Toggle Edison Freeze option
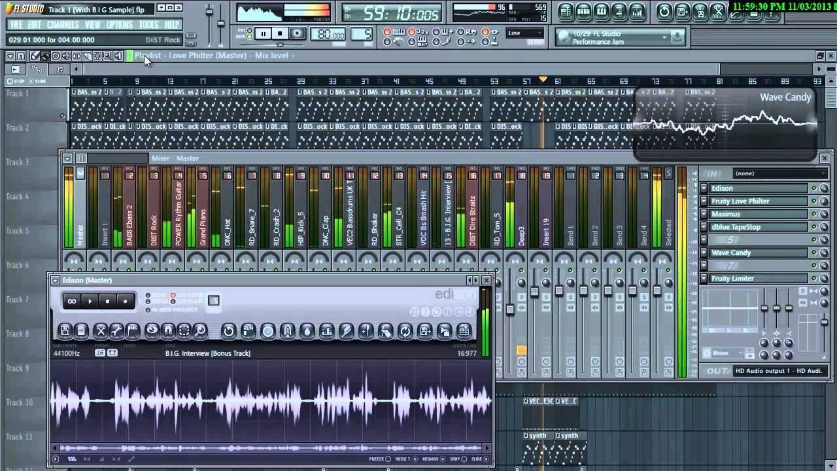837x471 pixels. 388,459
